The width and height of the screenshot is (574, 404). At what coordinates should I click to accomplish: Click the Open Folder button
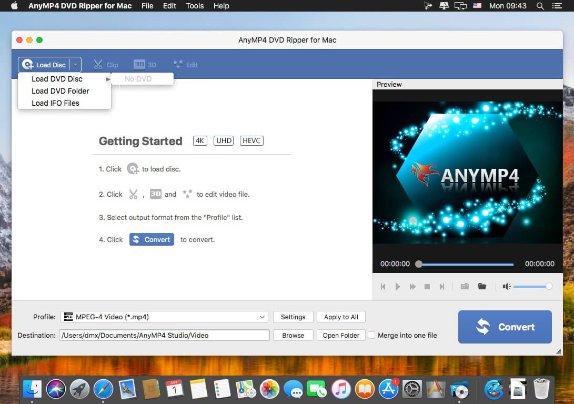(341, 335)
